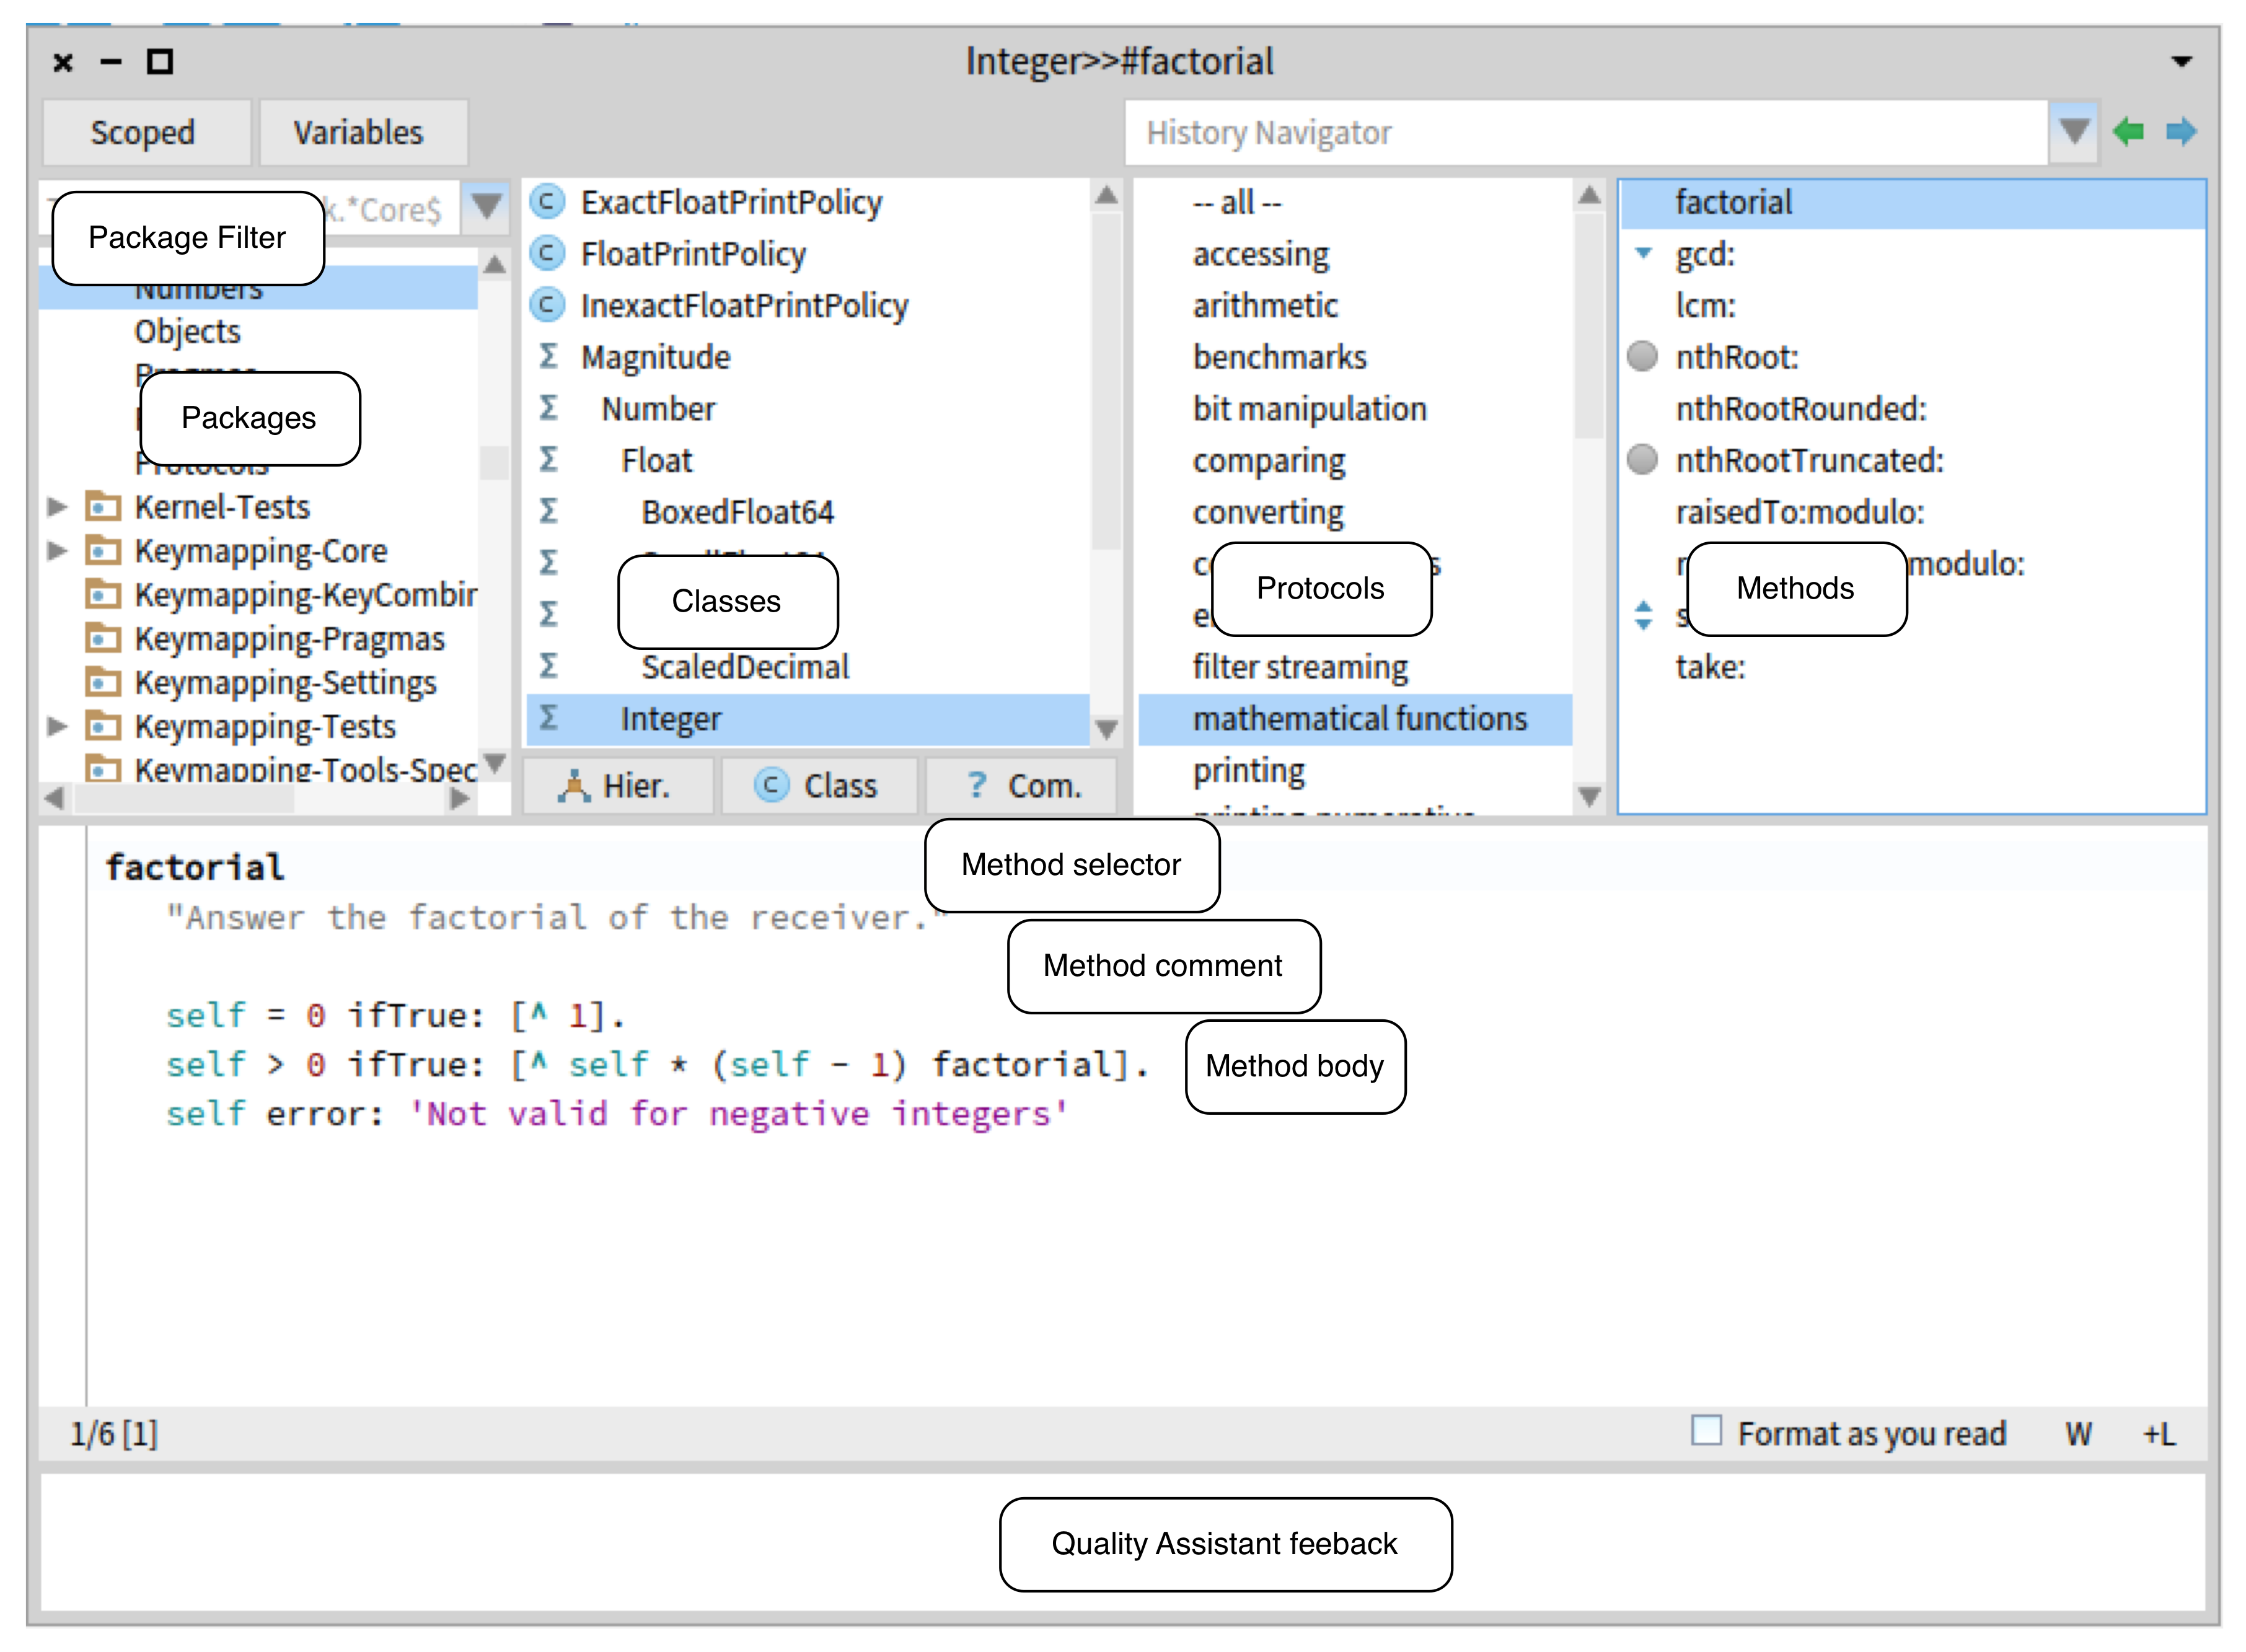Click scroll-up arrow of protocol list
2246x1652 pixels.
pyautogui.click(x=1589, y=195)
